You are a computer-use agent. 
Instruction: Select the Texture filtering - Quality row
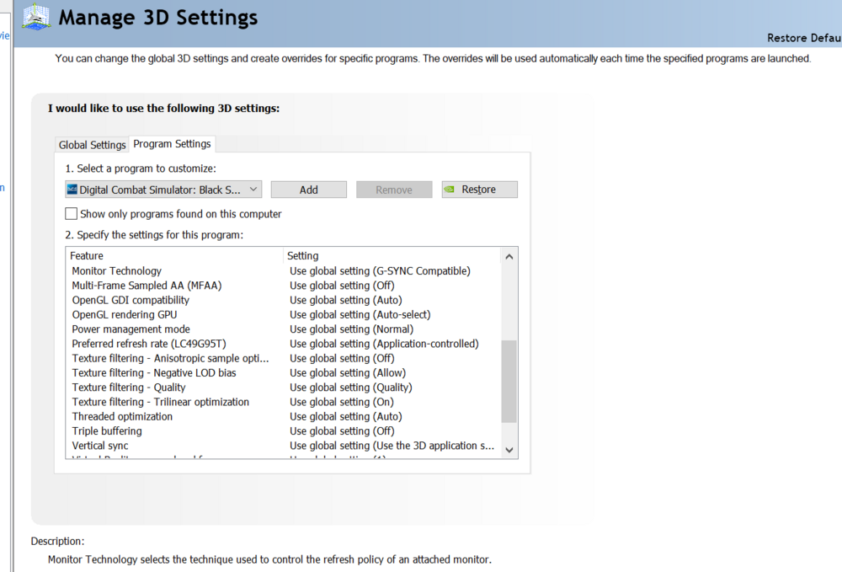click(283, 388)
